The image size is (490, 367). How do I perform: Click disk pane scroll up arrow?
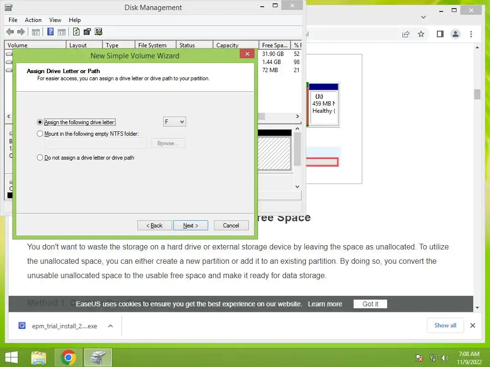(297, 129)
